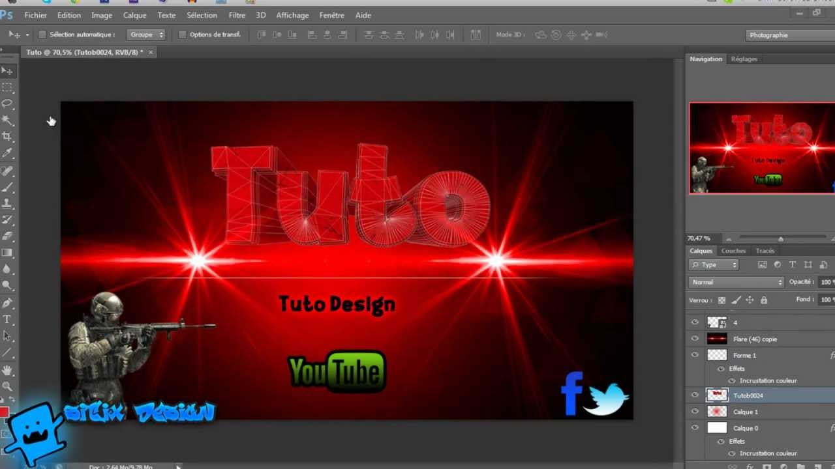
Task: Open the Fichier menu
Action: (35, 15)
